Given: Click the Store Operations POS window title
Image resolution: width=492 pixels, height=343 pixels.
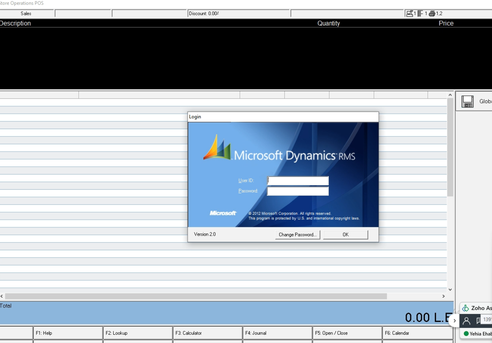Looking at the screenshot, I should click(22, 3).
